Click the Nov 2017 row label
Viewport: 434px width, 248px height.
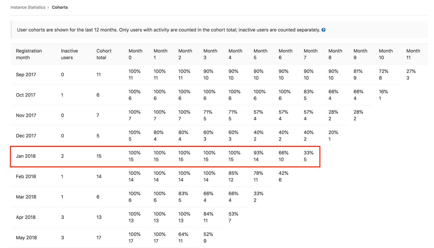[26, 115]
